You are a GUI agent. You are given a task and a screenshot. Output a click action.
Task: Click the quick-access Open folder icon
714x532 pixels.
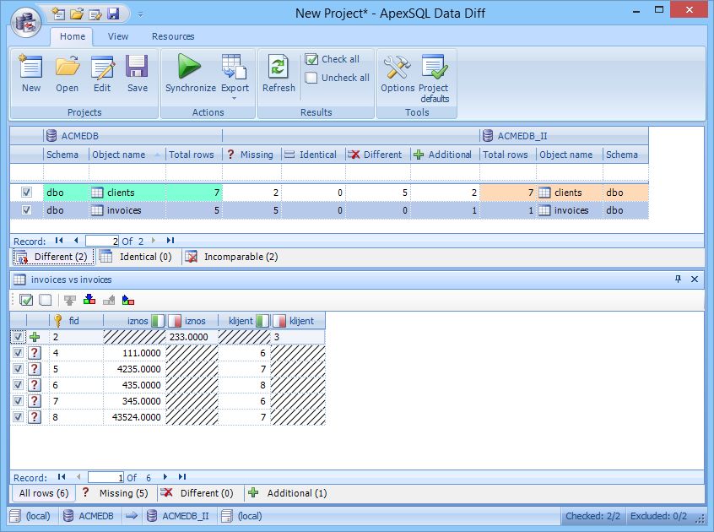pos(77,14)
